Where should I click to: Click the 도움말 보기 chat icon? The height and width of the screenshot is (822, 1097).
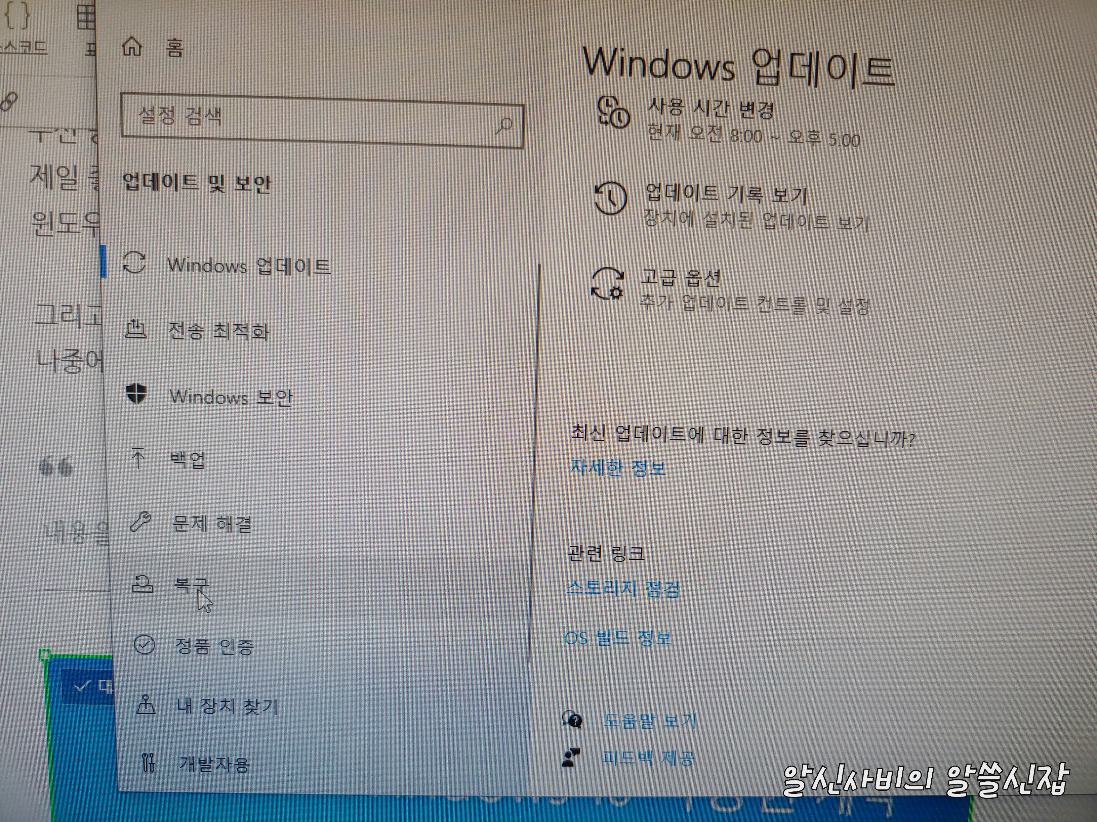click(573, 719)
